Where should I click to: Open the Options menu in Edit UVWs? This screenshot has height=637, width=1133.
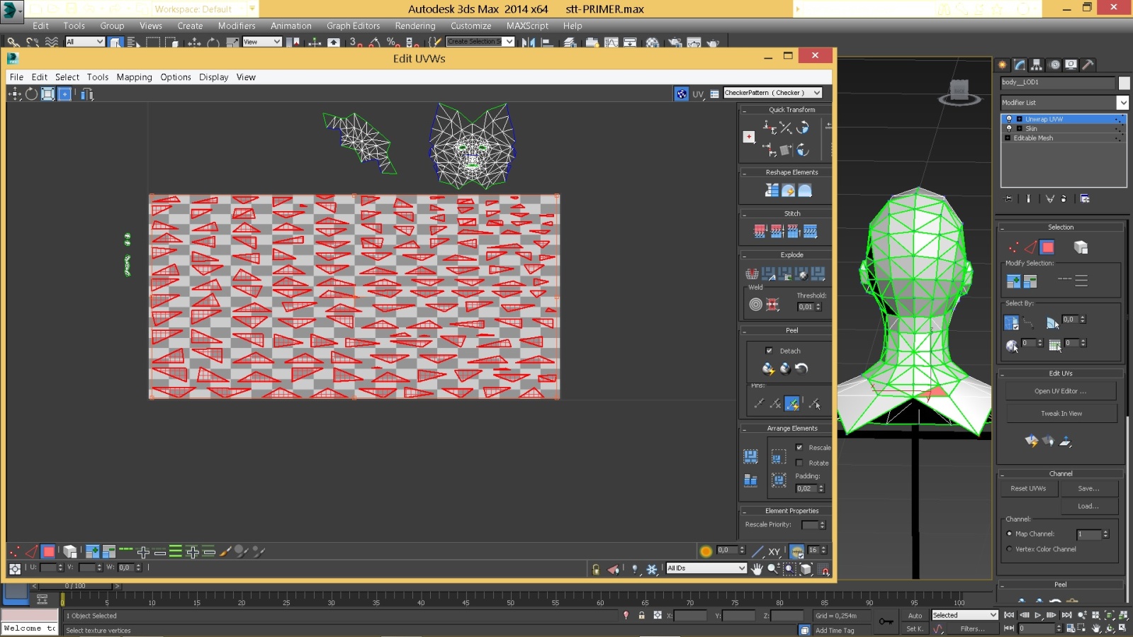point(175,77)
